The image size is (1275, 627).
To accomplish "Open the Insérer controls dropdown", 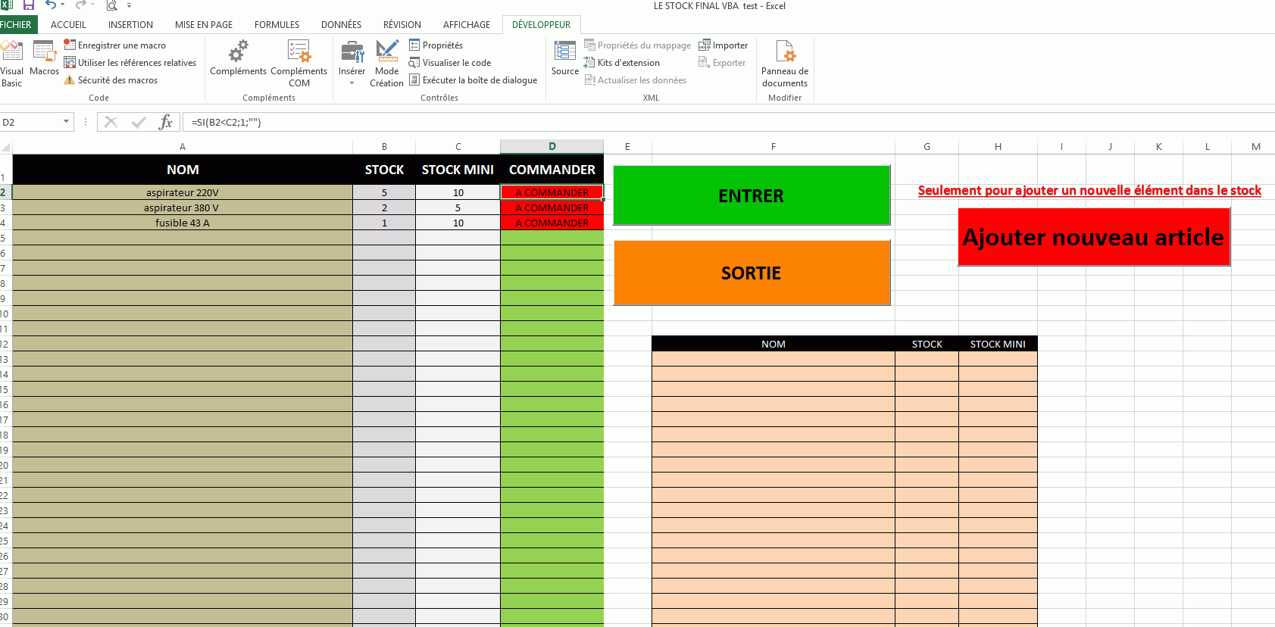I will coord(352,64).
